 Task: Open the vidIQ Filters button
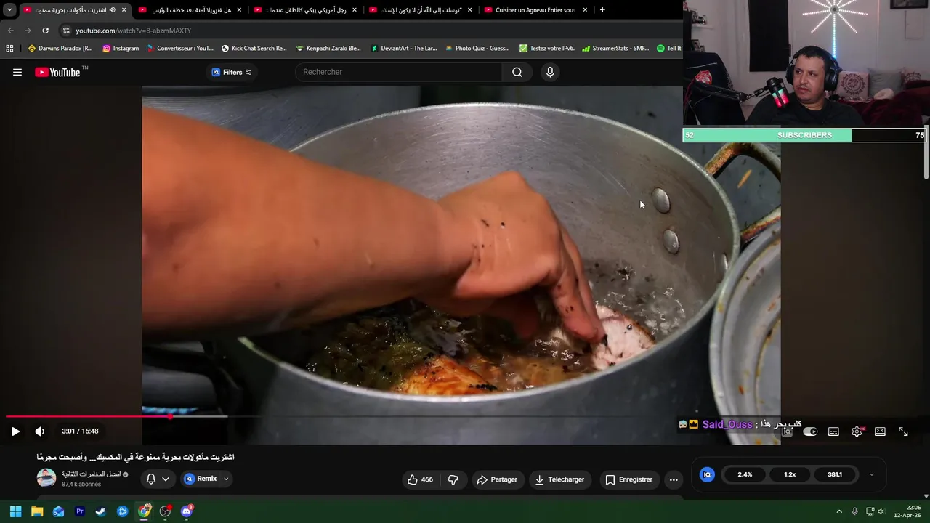pyautogui.click(x=231, y=72)
